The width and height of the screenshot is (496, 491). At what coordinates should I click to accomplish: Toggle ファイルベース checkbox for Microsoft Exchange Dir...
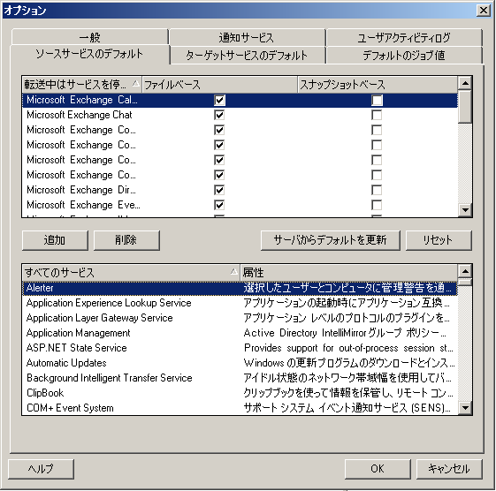tap(219, 190)
